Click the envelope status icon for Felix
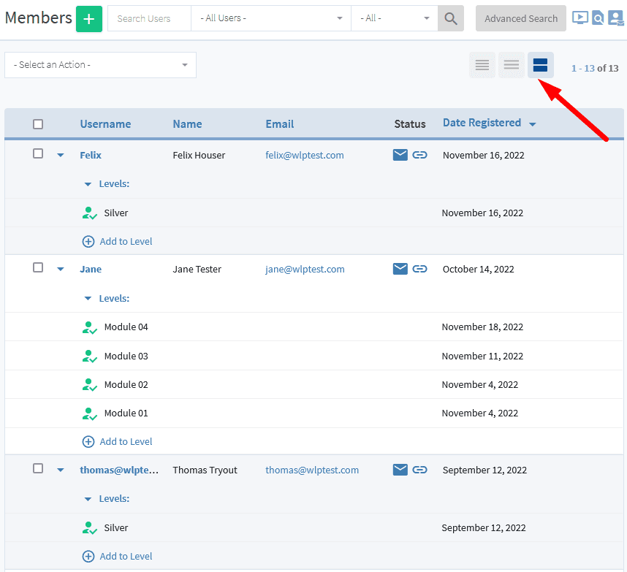 pyautogui.click(x=400, y=155)
